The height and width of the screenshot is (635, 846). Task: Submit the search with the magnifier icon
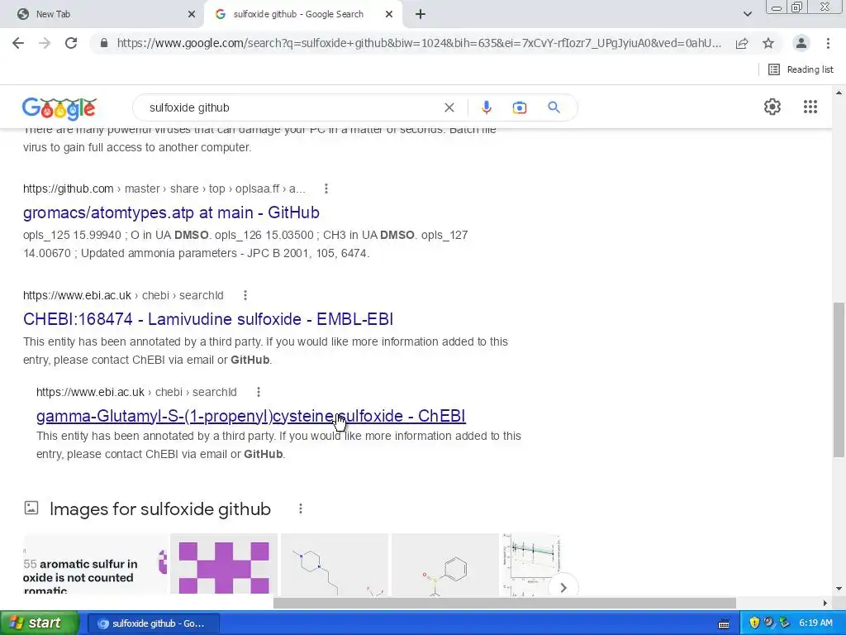[554, 107]
